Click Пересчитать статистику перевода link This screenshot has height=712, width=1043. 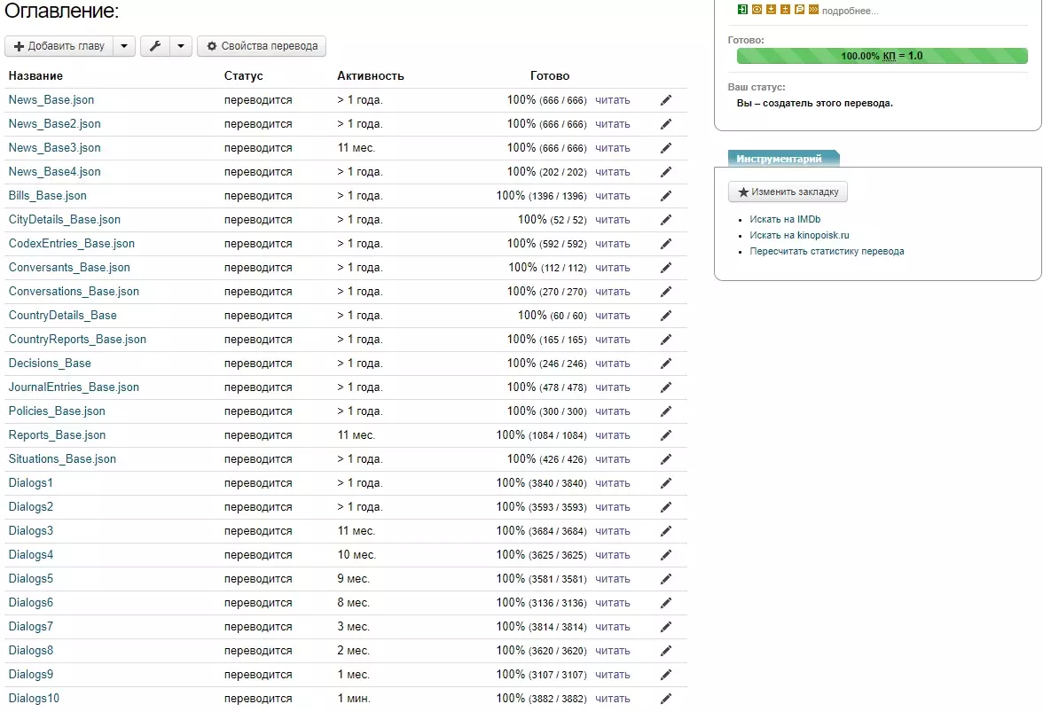tap(827, 251)
